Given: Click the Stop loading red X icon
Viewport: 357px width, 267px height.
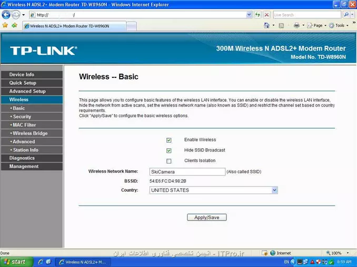Looking at the screenshot, I should (266, 15).
